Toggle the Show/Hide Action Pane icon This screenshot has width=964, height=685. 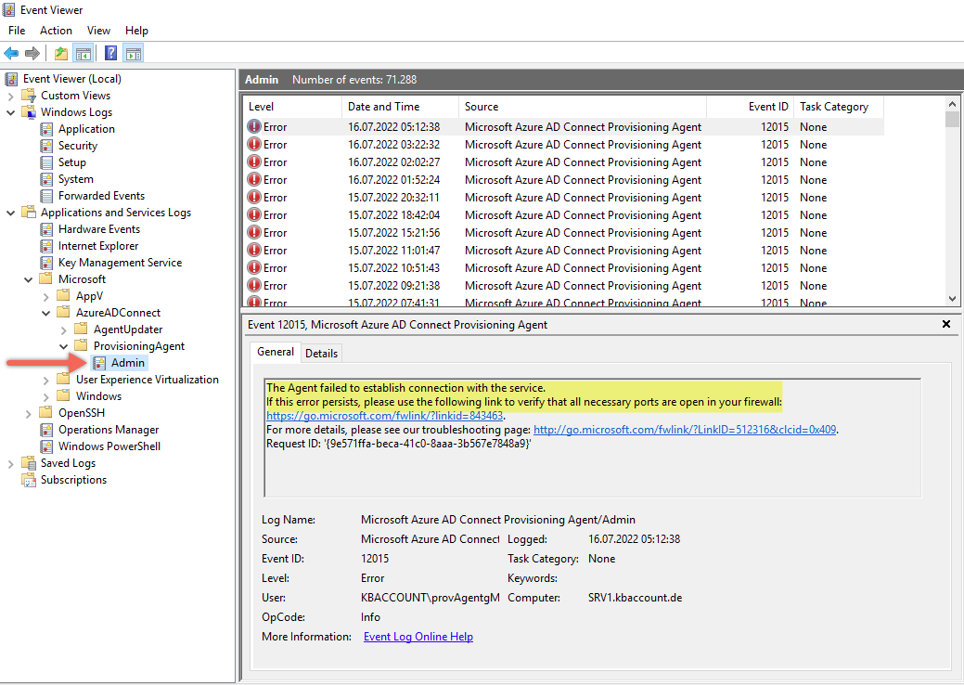pos(134,54)
